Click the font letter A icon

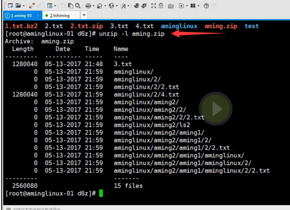click(123, 6)
